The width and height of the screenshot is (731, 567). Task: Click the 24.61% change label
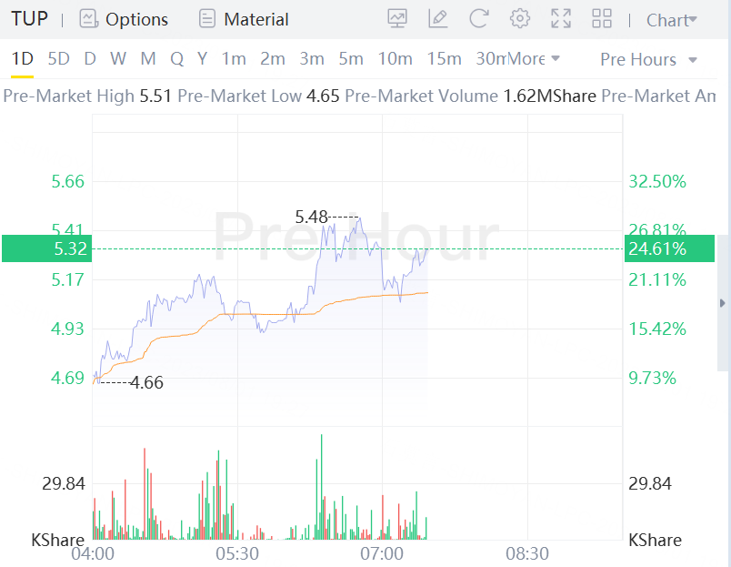tap(656, 248)
